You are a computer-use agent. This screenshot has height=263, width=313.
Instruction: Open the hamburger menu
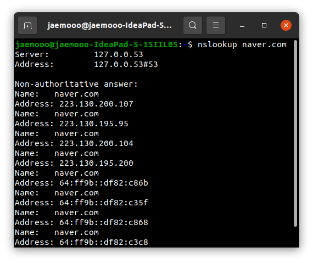[216, 25]
